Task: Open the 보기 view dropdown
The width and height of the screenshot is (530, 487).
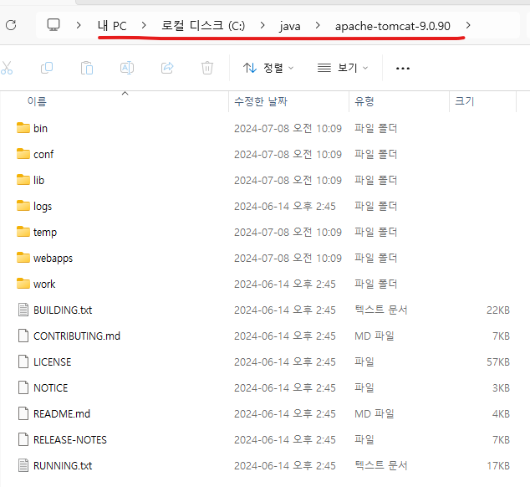Action: click(343, 68)
